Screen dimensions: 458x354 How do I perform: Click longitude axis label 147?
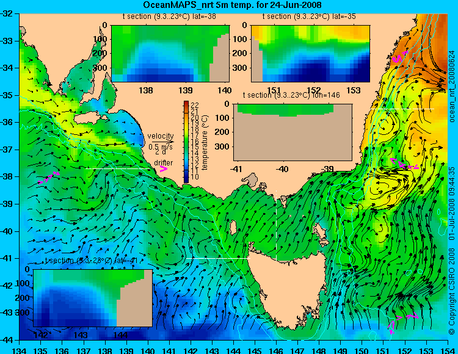(297, 350)
